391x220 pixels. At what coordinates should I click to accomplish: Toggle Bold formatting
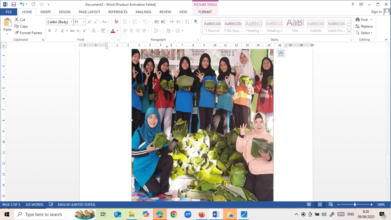click(x=49, y=31)
